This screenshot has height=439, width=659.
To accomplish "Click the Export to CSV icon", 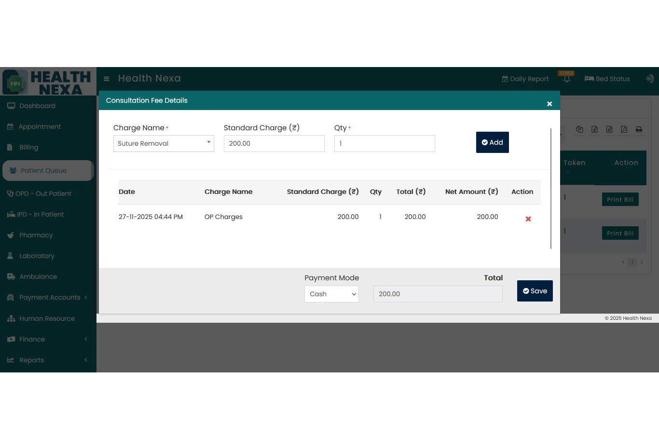I will click(609, 129).
